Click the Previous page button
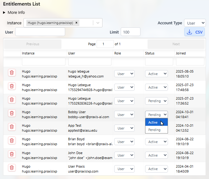 pos(33,44)
